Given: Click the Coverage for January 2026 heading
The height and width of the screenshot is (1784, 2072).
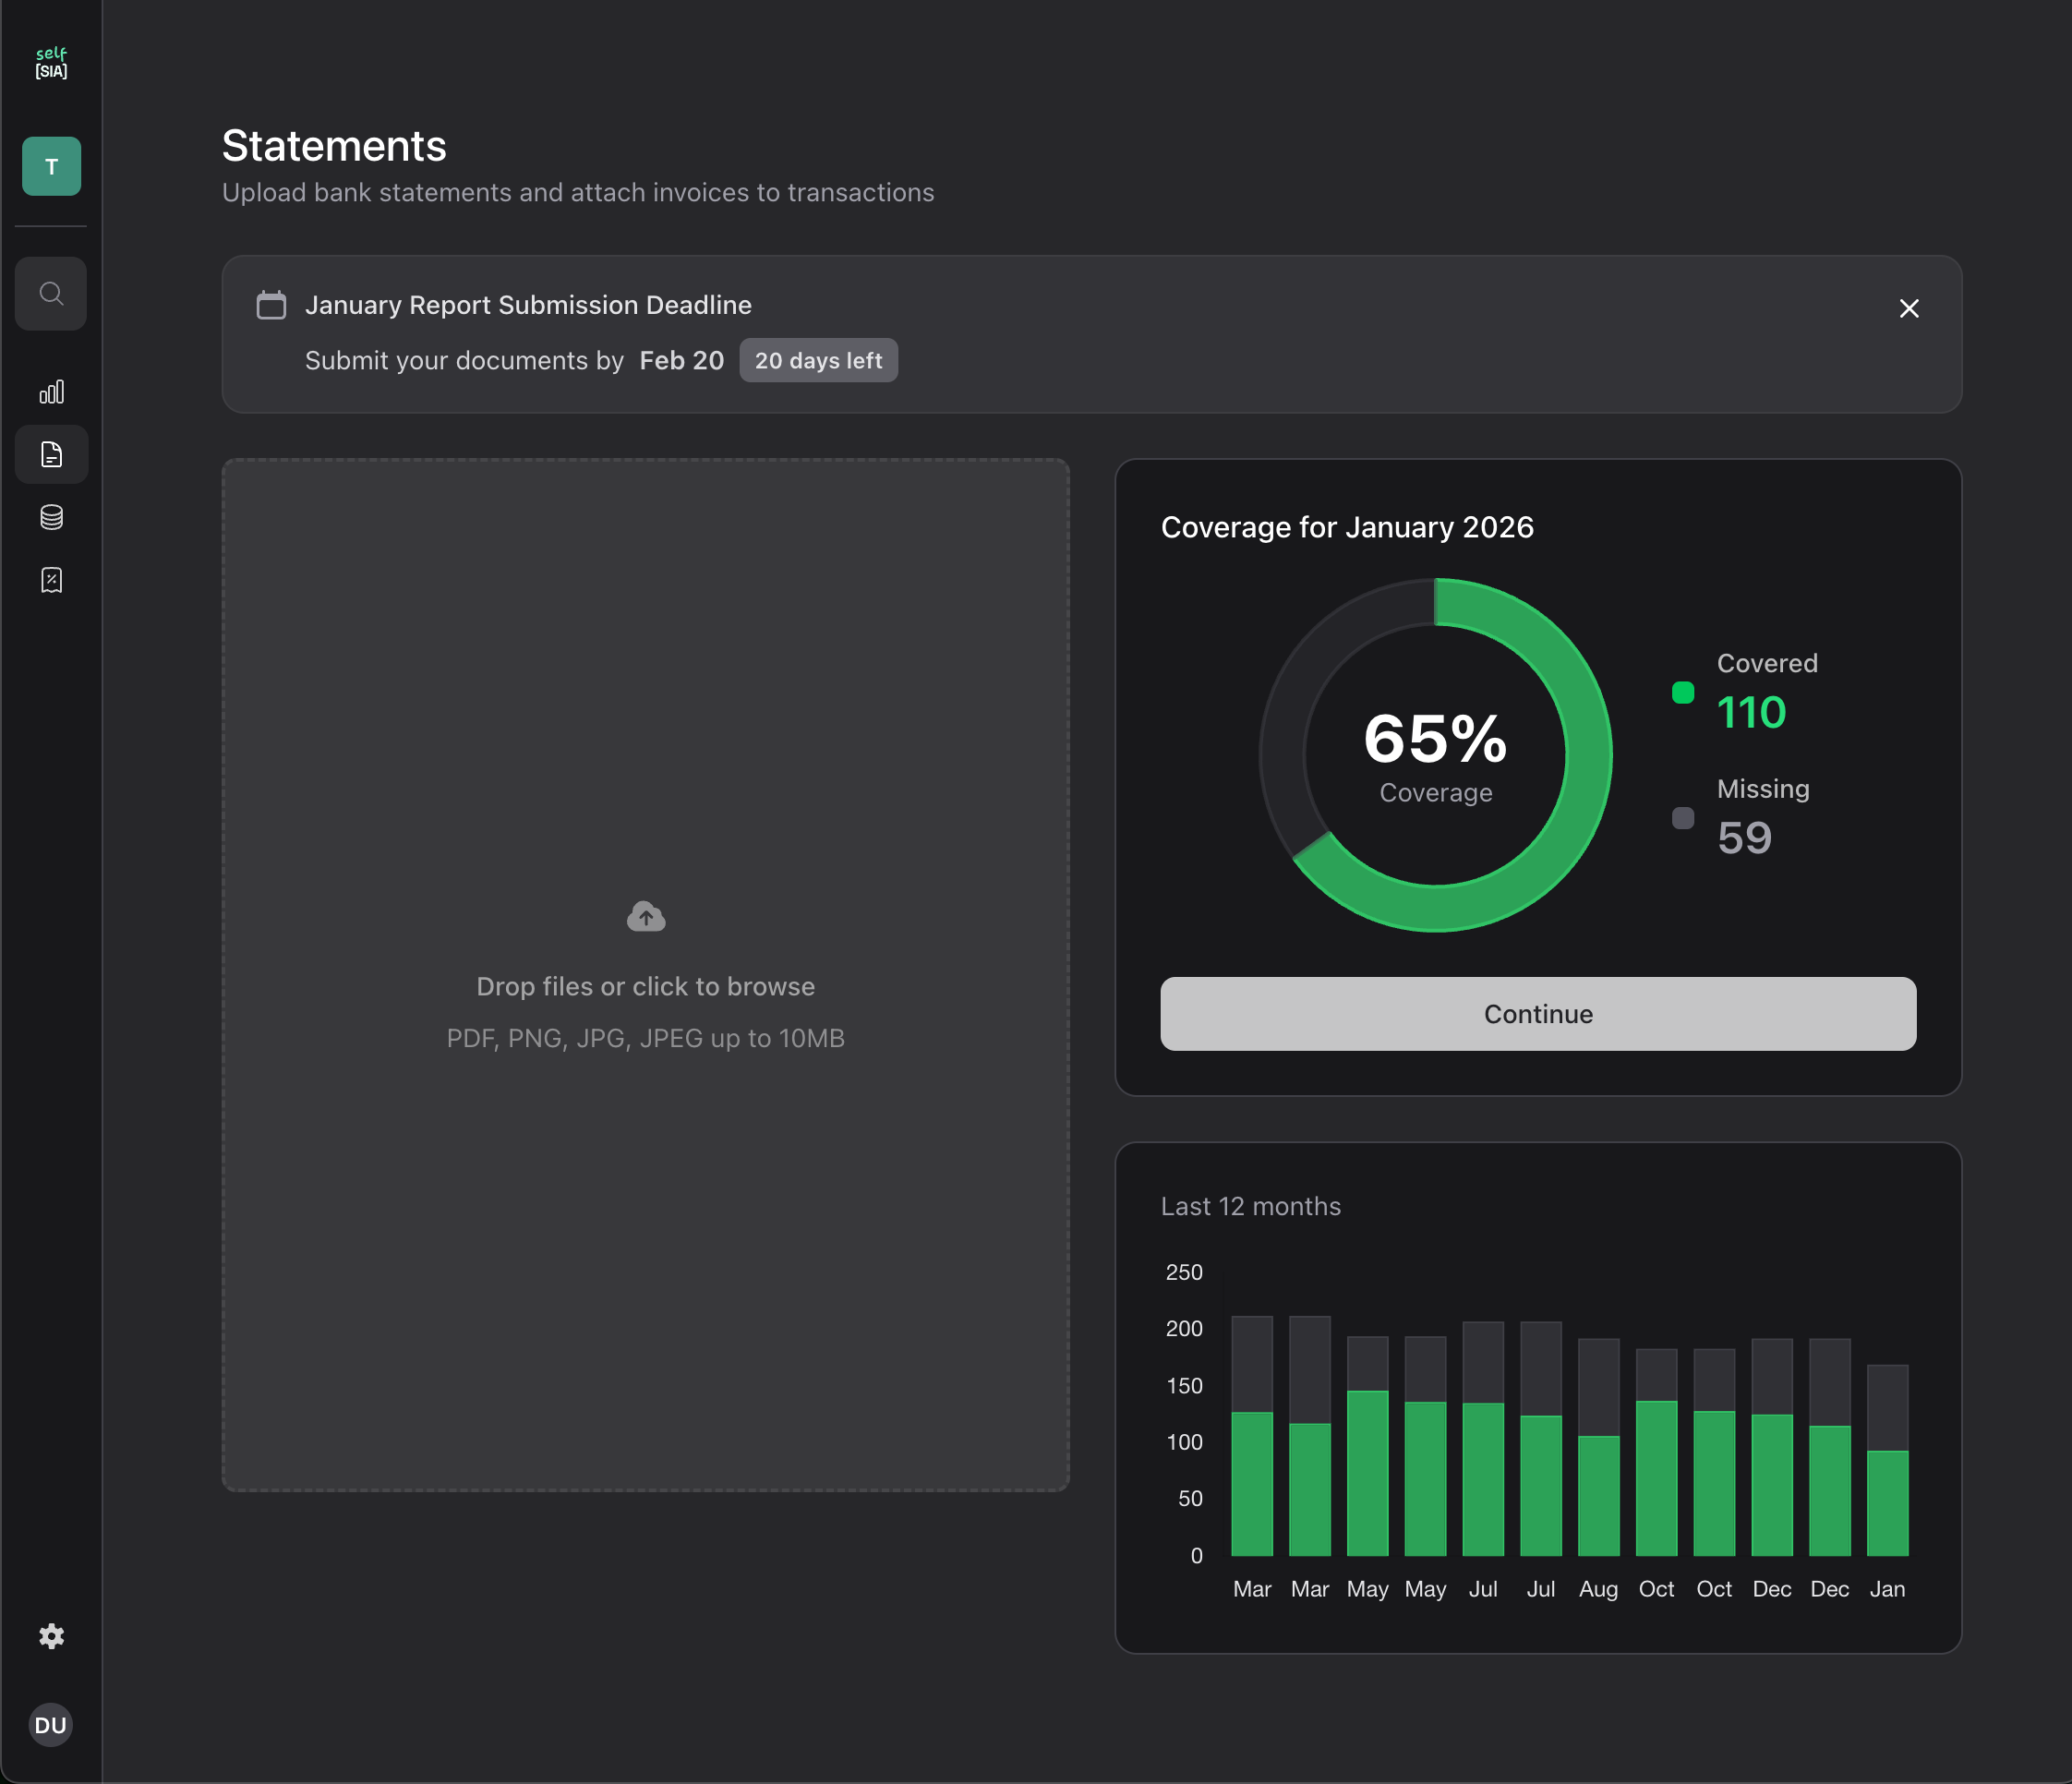Looking at the screenshot, I should pos(1347,527).
